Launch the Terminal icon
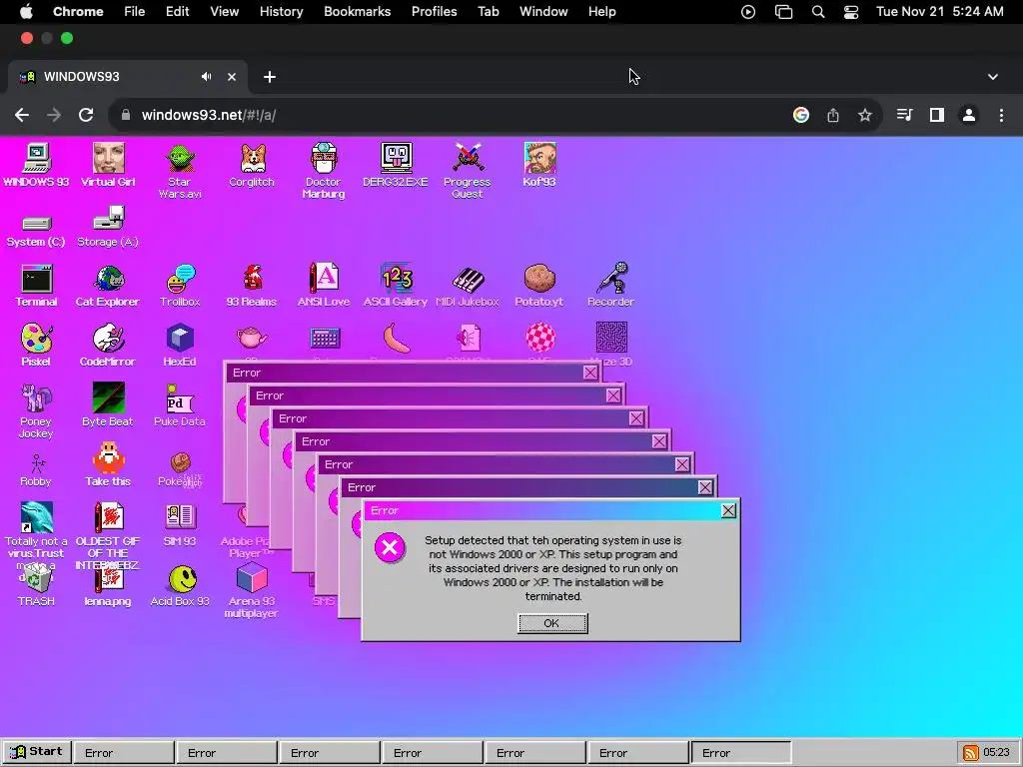The height and width of the screenshot is (767, 1023). pos(36,286)
